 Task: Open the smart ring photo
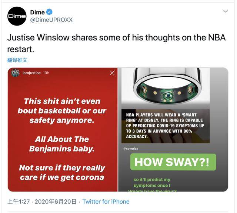point(166,86)
